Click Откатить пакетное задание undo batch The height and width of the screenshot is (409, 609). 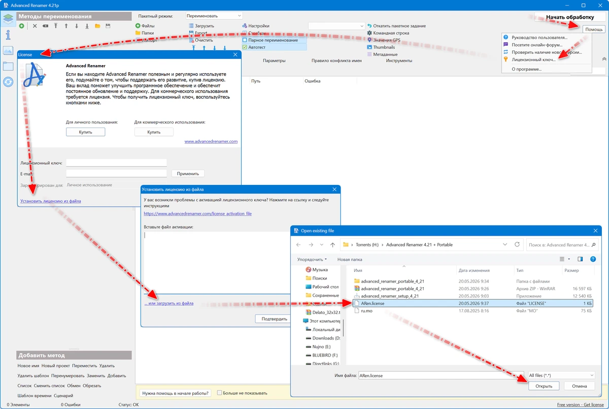pyautogui.click(x=396, y=26)
